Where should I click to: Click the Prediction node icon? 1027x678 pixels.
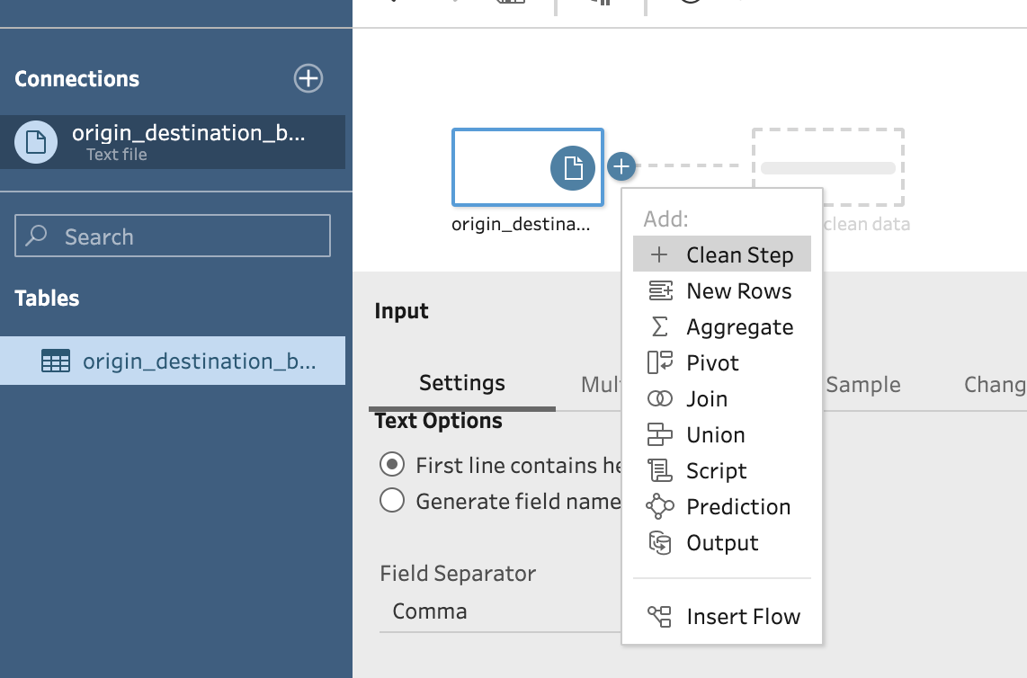coord(659,507)
